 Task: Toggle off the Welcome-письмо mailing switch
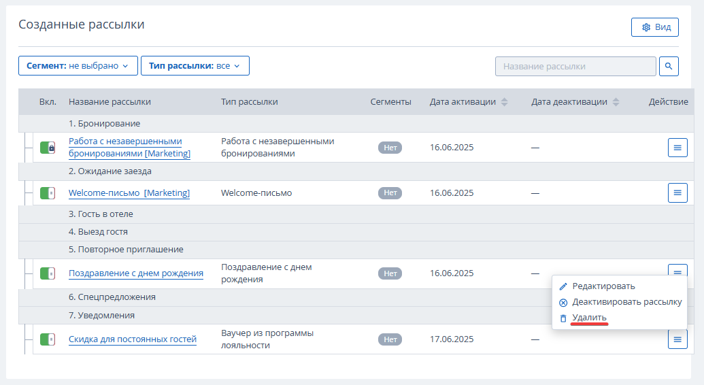click(x=48, y=193)
